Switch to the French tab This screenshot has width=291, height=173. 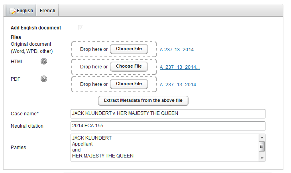(47, 11)
